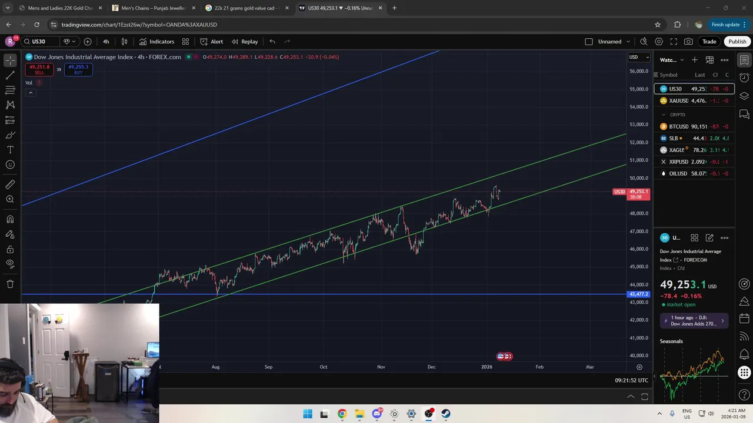Toggle the layout setup square checkbox

click(589, 42)
